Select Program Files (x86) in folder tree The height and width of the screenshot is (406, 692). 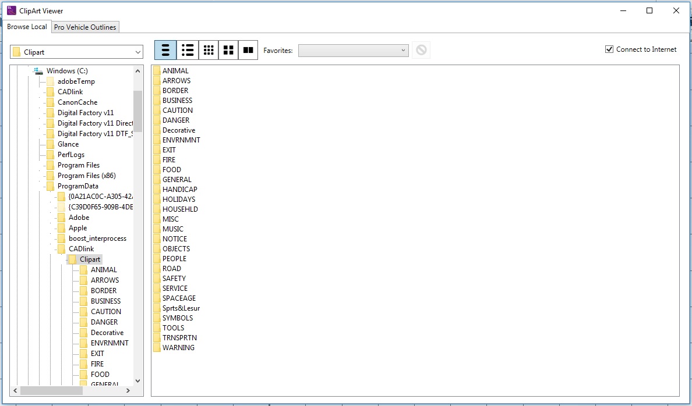[x=86, y=176]
